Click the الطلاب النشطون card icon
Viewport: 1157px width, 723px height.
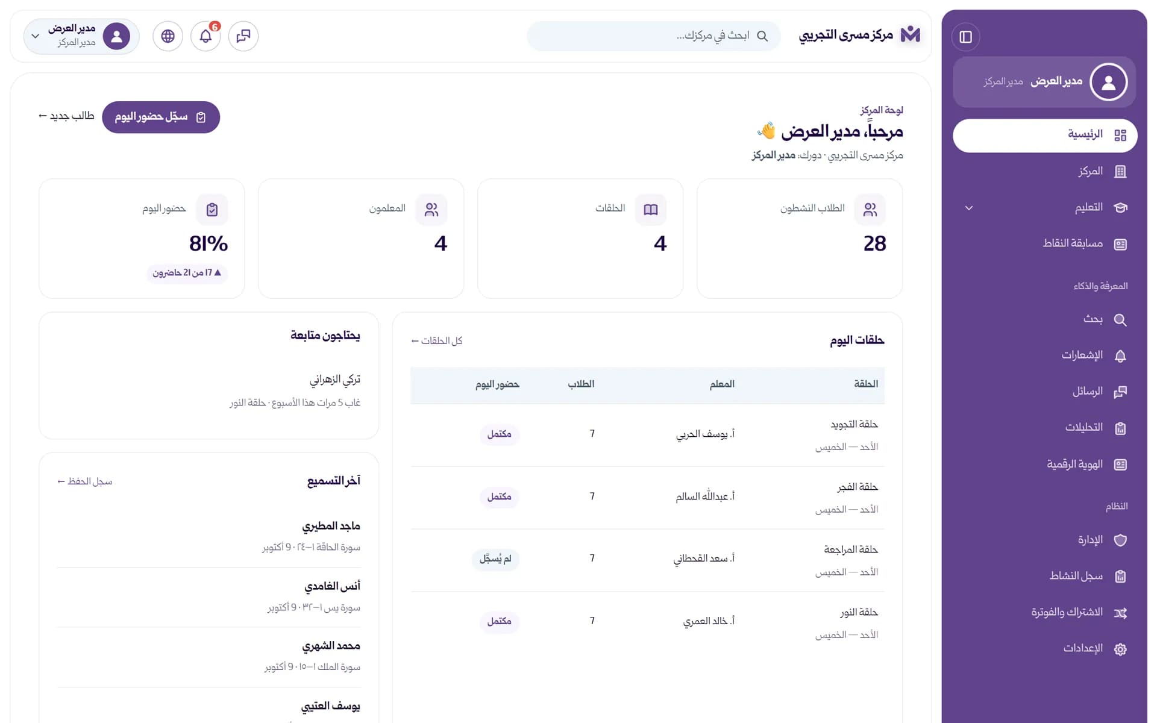point(870,210)
